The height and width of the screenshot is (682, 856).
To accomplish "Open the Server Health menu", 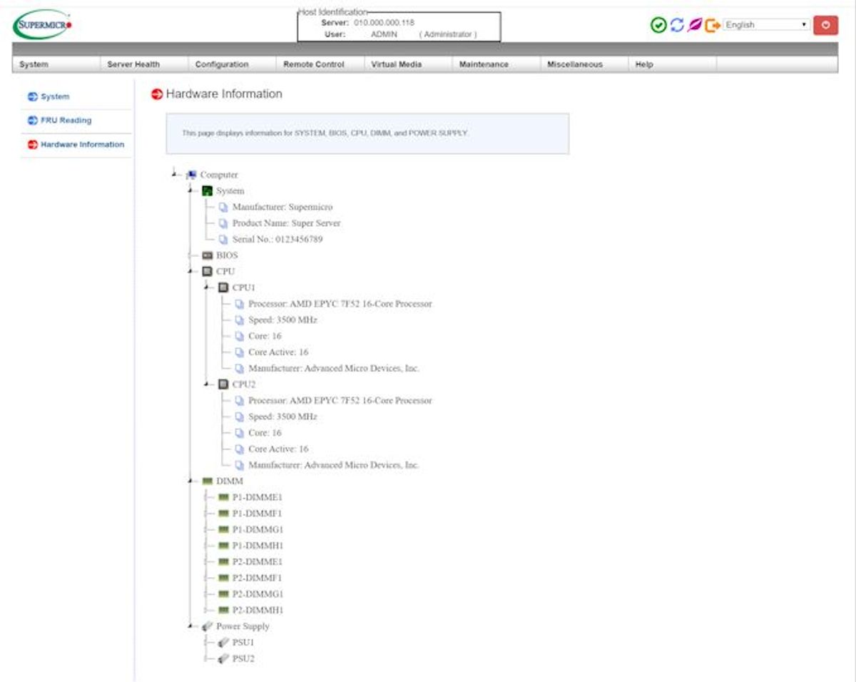I will click(133, 64).
